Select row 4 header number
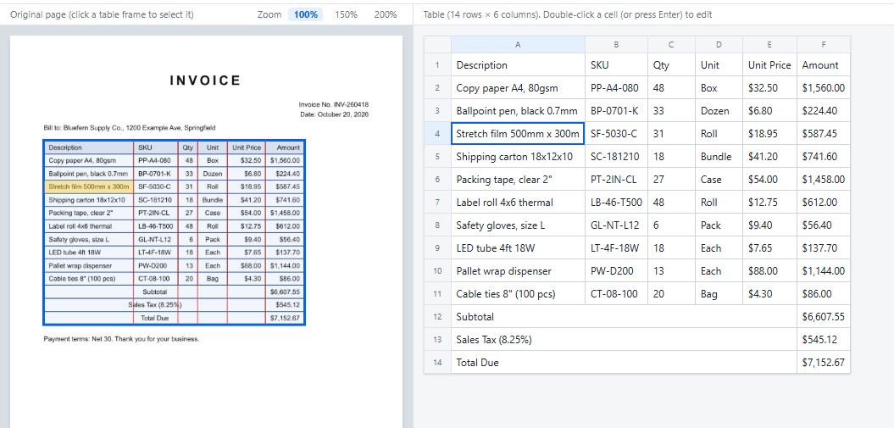Image resolution: width=894 pixels, height=428 pixels. click(x=437, y=134)
